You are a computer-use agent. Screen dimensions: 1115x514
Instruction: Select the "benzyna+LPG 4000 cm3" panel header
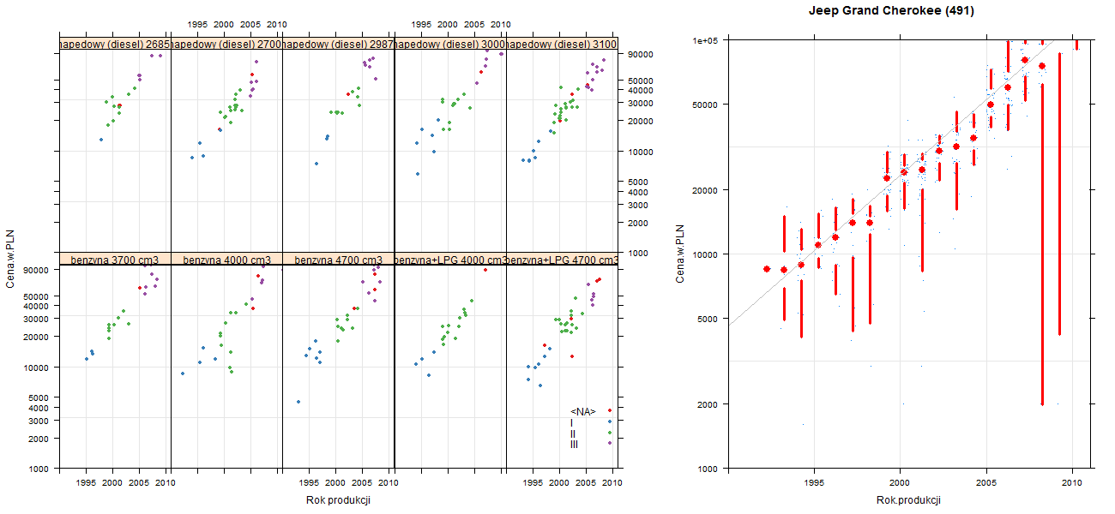point(450,260)
